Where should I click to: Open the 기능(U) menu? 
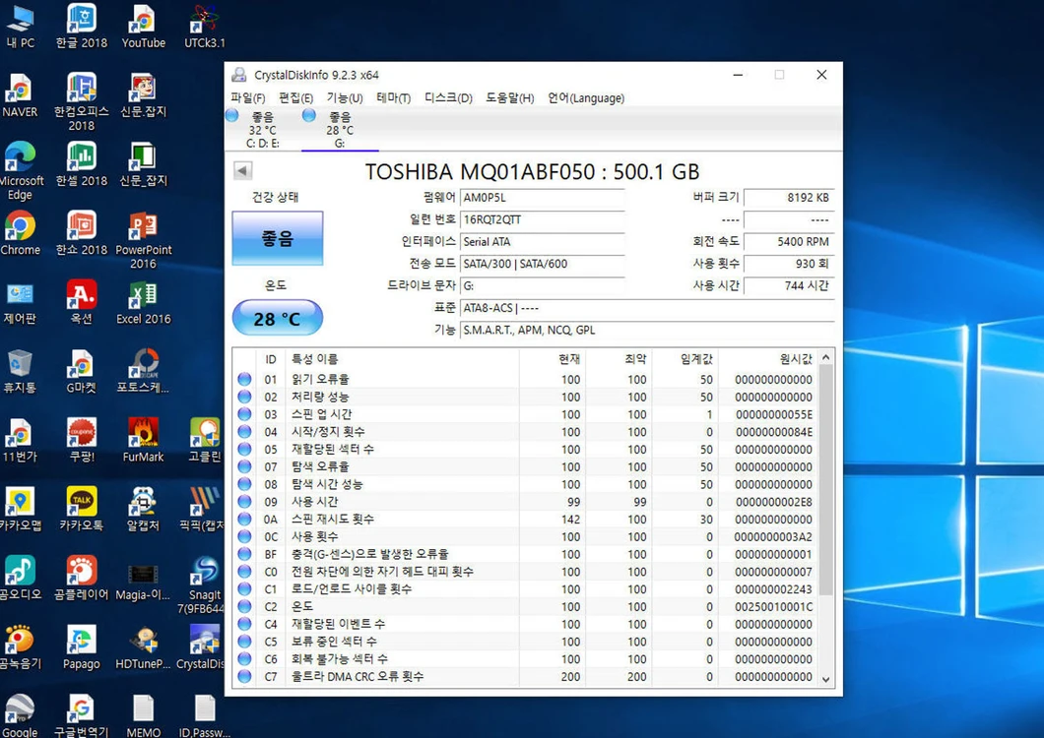(345, 97)
